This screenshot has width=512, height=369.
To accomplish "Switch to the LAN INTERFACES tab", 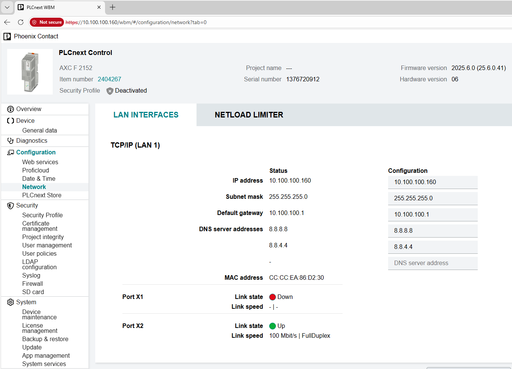I will (146, 115).
